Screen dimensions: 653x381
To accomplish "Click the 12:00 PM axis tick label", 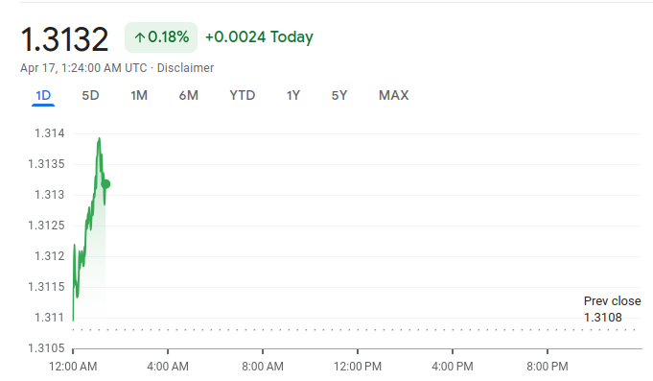I will [x=358, y=367].
